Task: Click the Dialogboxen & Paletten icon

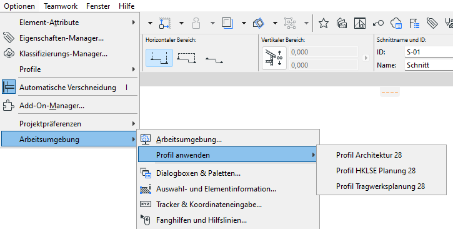Action: (x=146, y=173)
